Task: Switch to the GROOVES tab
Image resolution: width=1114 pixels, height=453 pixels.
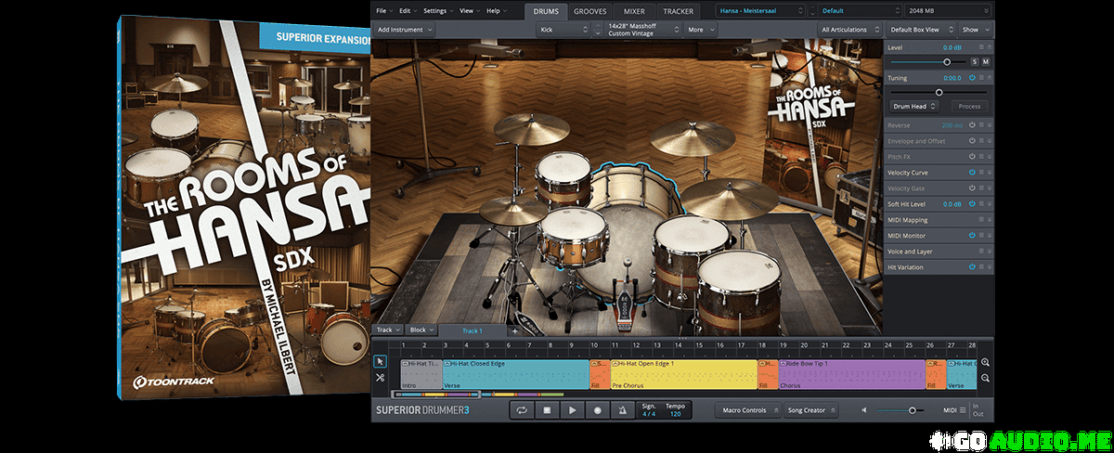Action: point(590,11)
